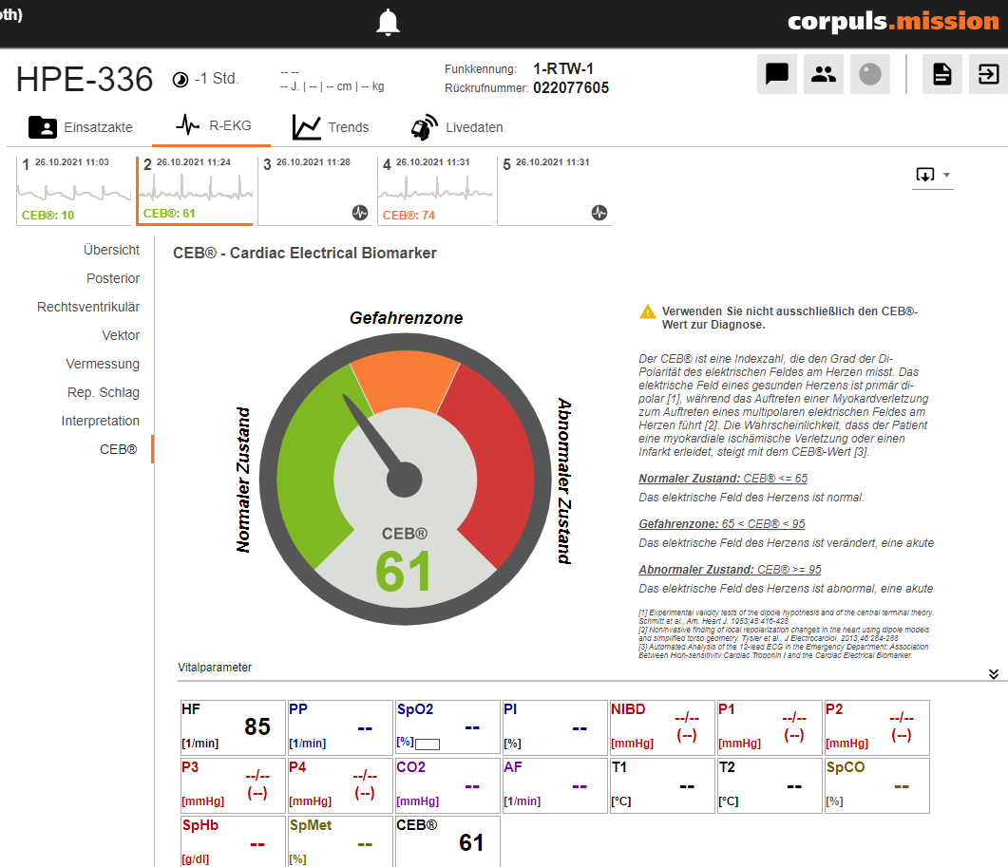The image size is (1008, 867).
Task: Click the Livedaten satellite icon
Action: [425, 127]
